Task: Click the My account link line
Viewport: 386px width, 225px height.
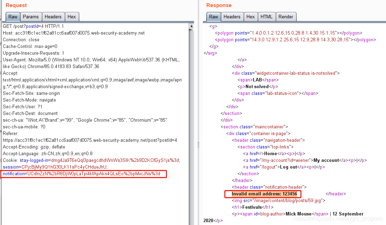Action: (305, 160)
